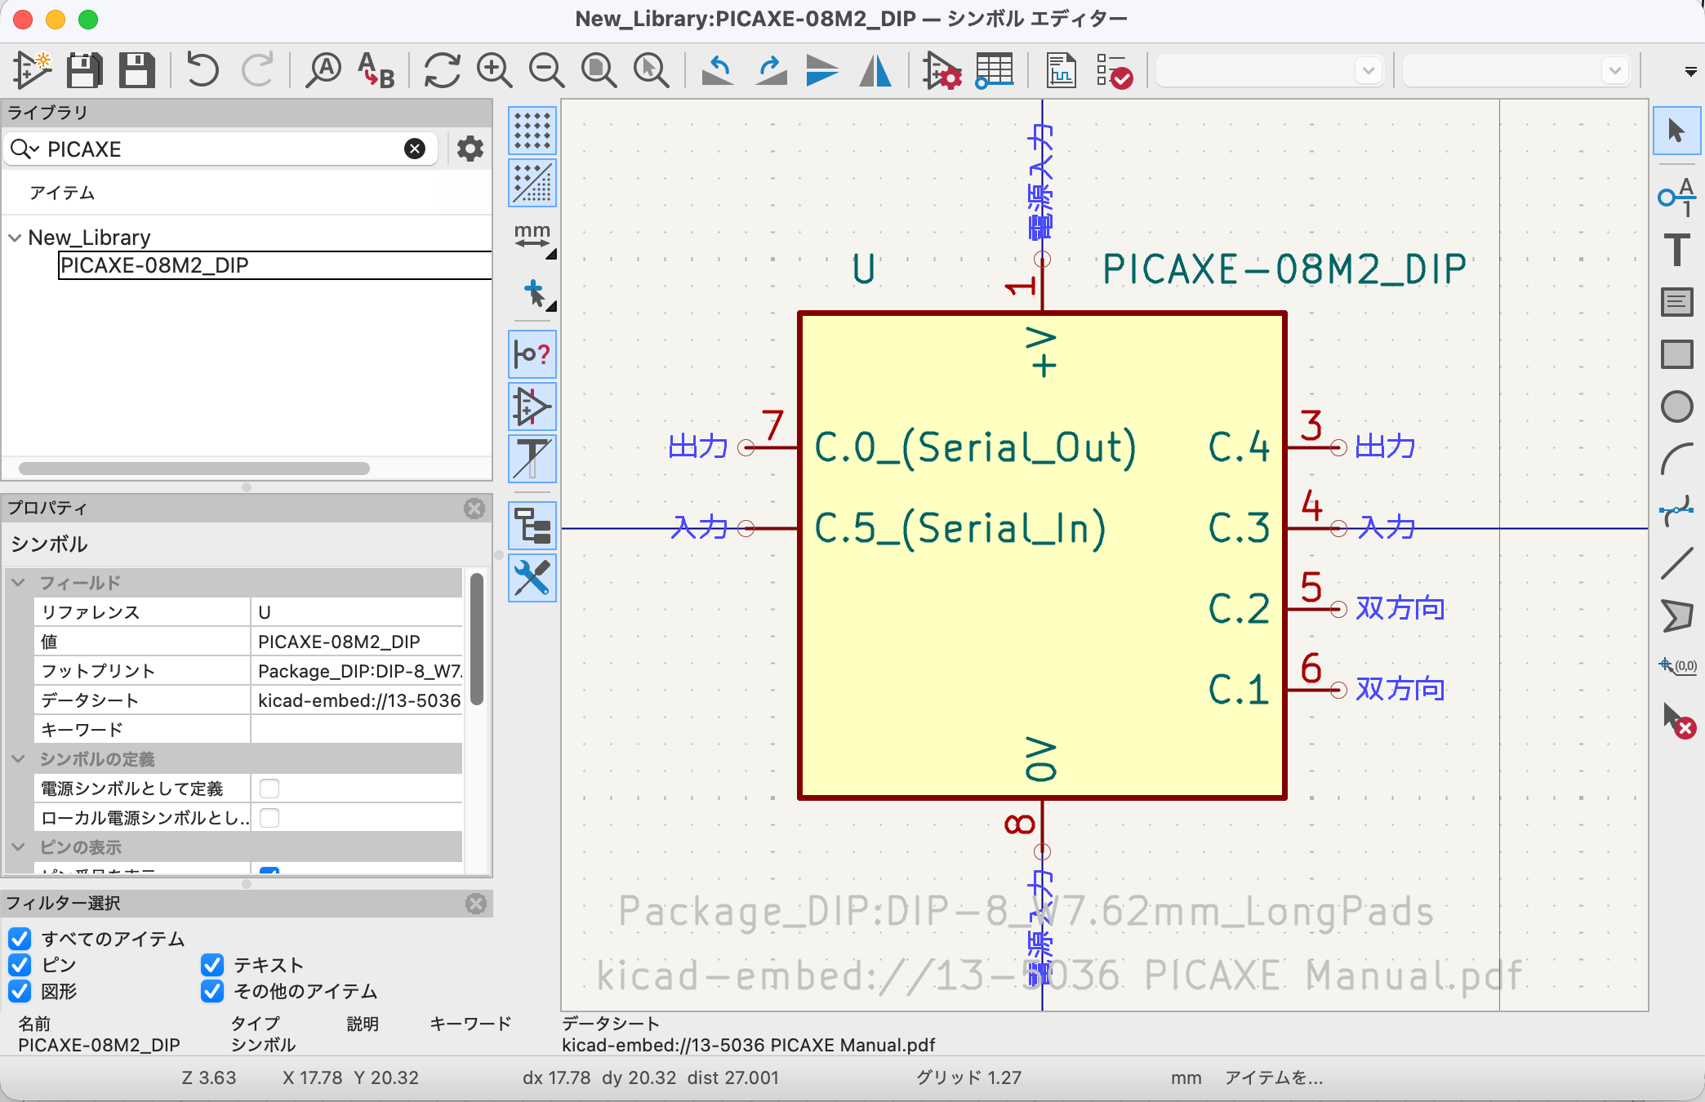Open find and replace tool
The height and width of the screenshot is (1102, 1705).
376,70
